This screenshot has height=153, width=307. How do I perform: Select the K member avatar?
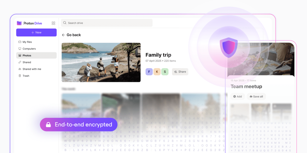157,72
